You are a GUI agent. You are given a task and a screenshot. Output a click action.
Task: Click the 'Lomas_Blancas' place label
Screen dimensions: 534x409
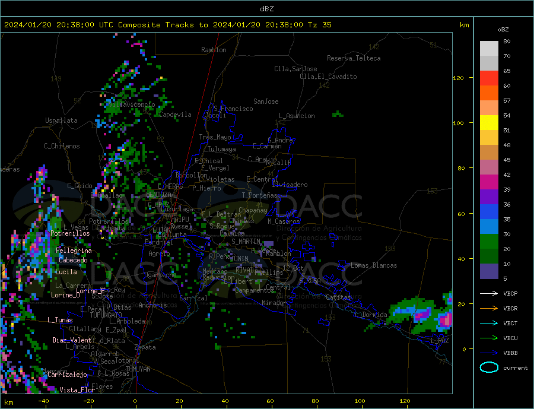(x=374, y=265)
